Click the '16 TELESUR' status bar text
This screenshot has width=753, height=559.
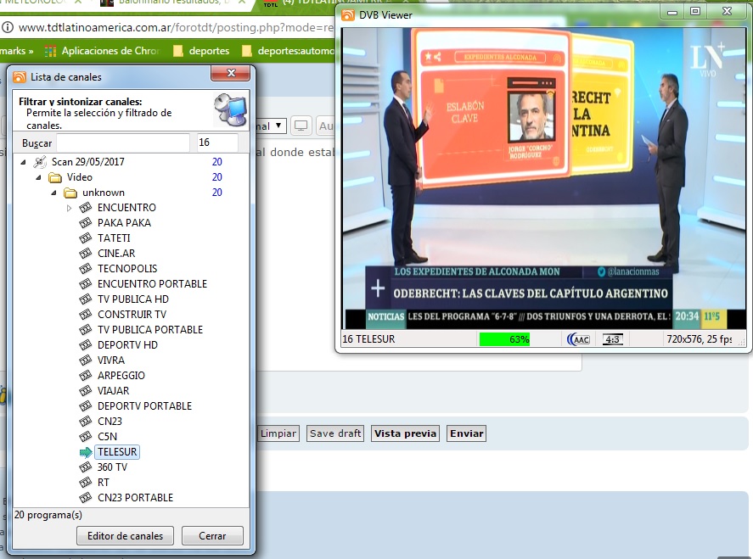click(368, 339)
